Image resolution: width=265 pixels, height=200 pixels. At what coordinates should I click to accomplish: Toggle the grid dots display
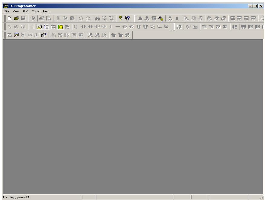click(32, 27)
